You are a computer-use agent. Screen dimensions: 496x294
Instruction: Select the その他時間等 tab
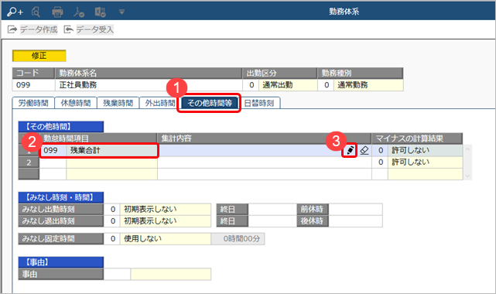210,103
